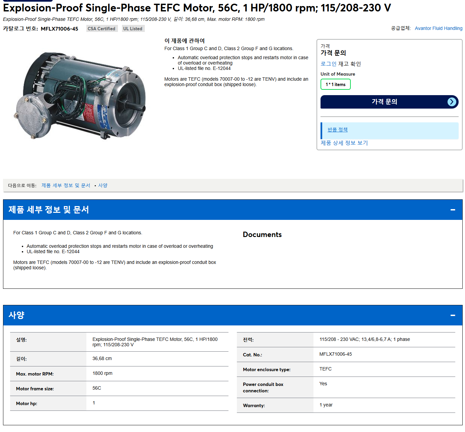The height and width of the screenshot is (432, 465).
Task: Open 제품 상세 정보 보기 link
Action: [344, 143]
